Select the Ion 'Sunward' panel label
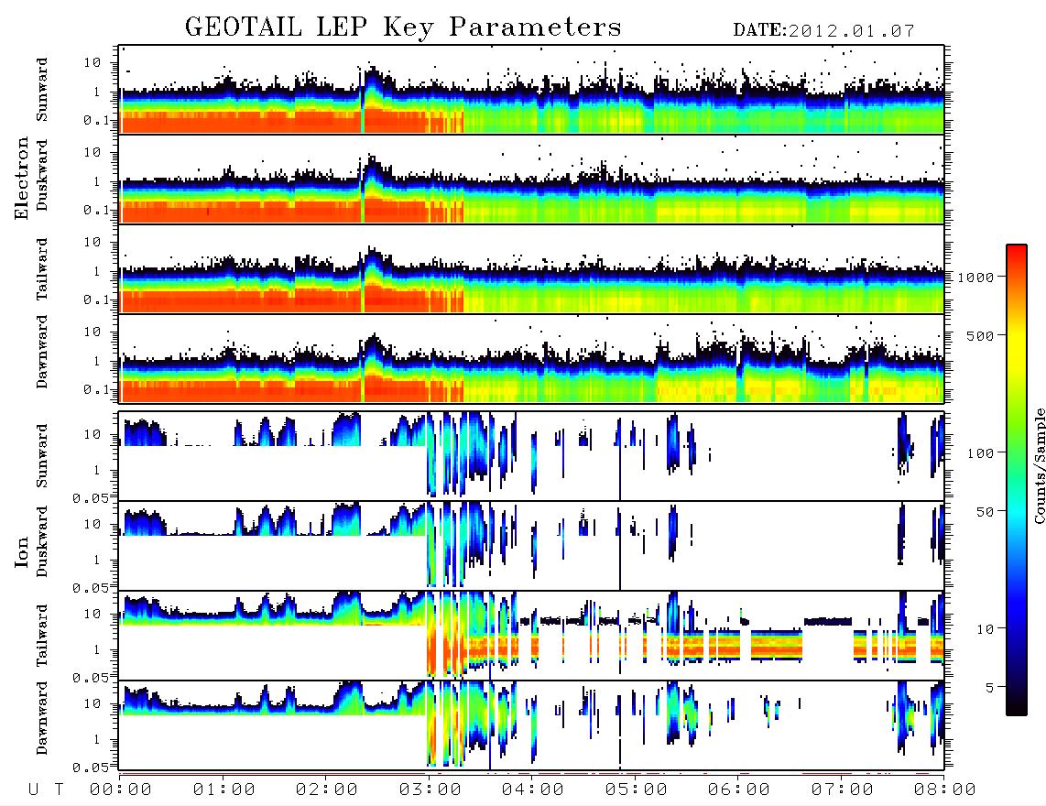The width and height of the screenshot is (1046, 806). pyautogui.click(x=42, y=456)
